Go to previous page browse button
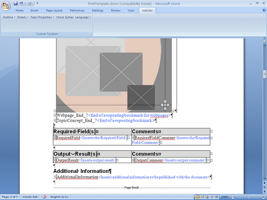This screenshot has width=267, height=200. [x=264, y=183]
